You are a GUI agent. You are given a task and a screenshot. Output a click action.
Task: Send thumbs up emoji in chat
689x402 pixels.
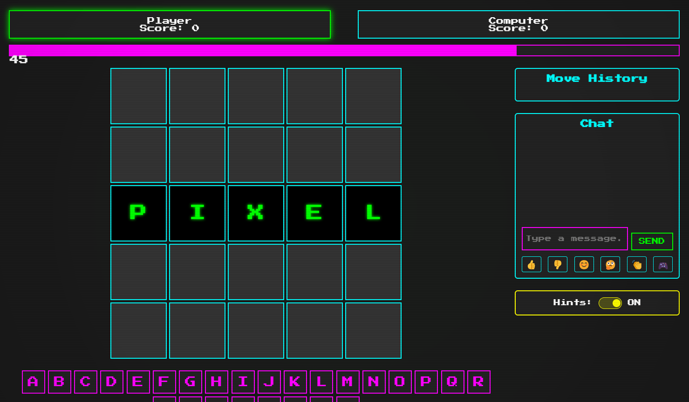532,265
